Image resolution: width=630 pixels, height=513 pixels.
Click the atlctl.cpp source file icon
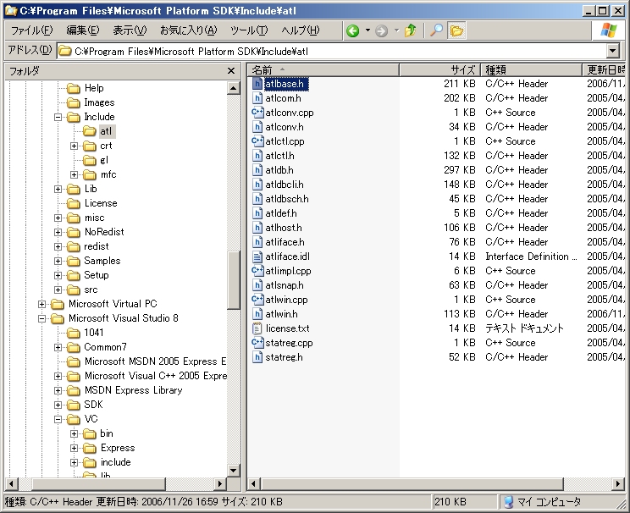(x=257, y=141)
